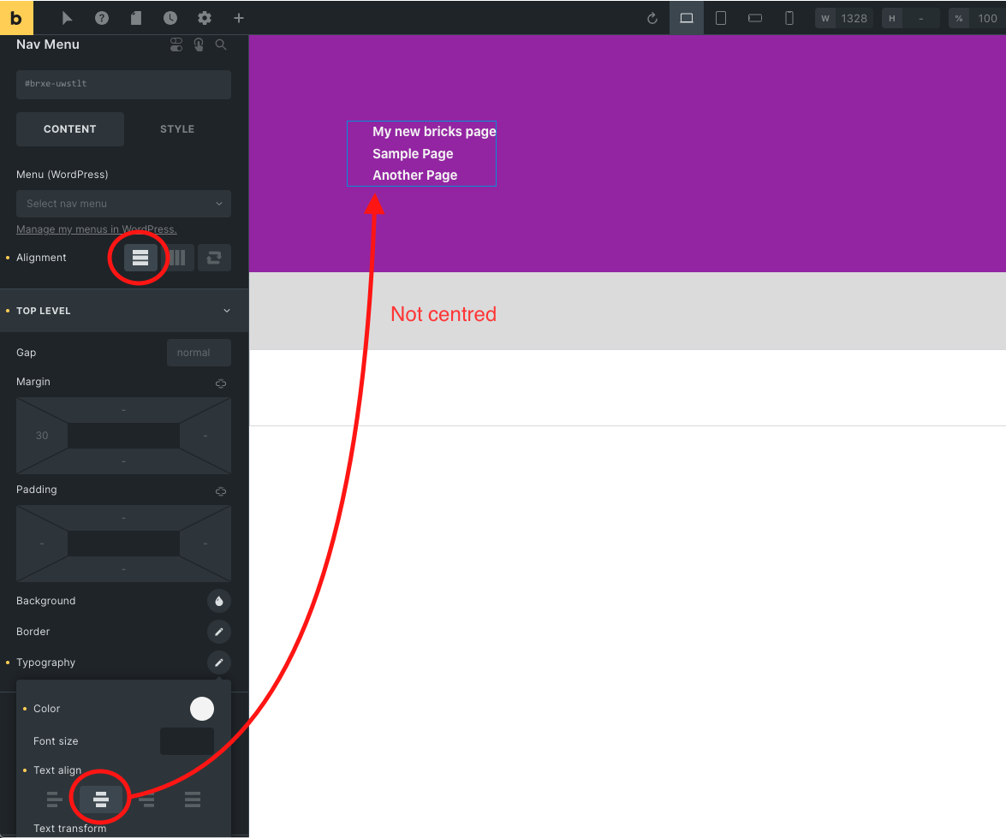This screenshot has width=1006, height=838.
Task: Click the Typography white Color swatch
Action: click(x=202, y=709)
